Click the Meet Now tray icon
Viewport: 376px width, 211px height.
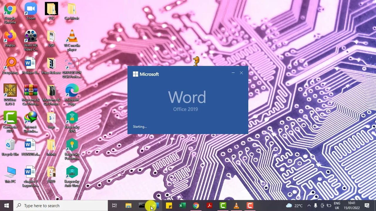(x=323, y=205)
